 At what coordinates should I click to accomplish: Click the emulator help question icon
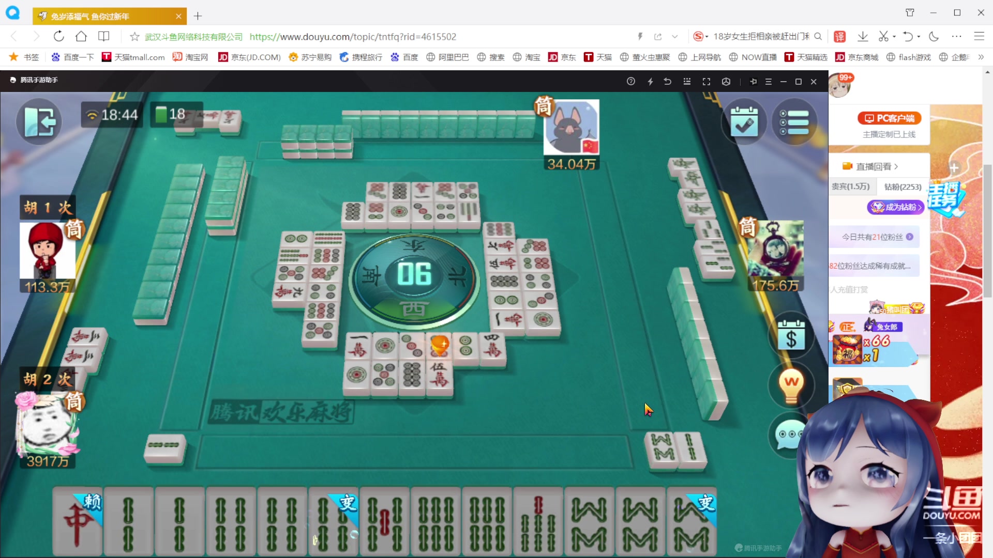[630, 82]
